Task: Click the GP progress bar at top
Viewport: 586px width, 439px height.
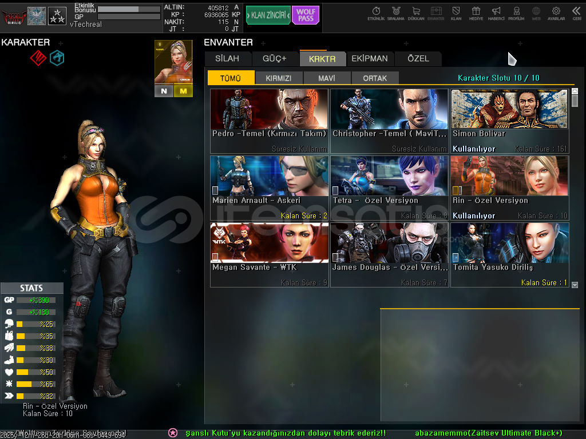Action: coord(129,17)
